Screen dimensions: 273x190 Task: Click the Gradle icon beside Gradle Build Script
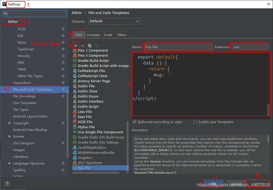click(75, 61)
